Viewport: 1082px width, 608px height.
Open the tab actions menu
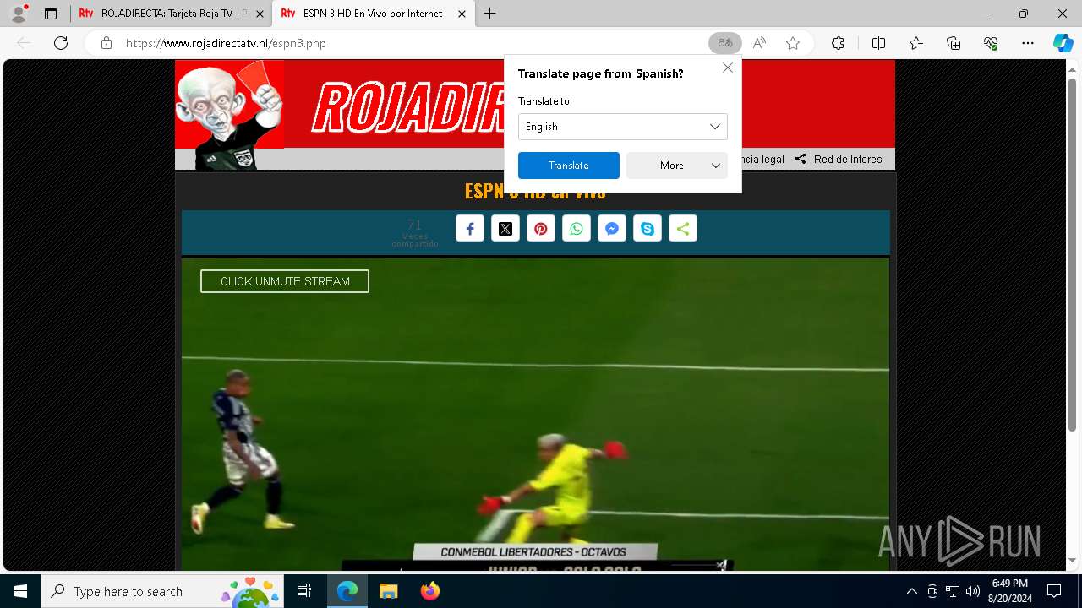tap(51, 14)
